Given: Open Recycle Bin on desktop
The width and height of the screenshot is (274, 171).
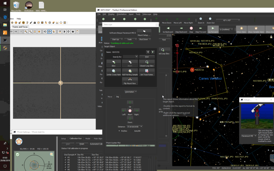Looking at the screenshot, I should (16, 6).
